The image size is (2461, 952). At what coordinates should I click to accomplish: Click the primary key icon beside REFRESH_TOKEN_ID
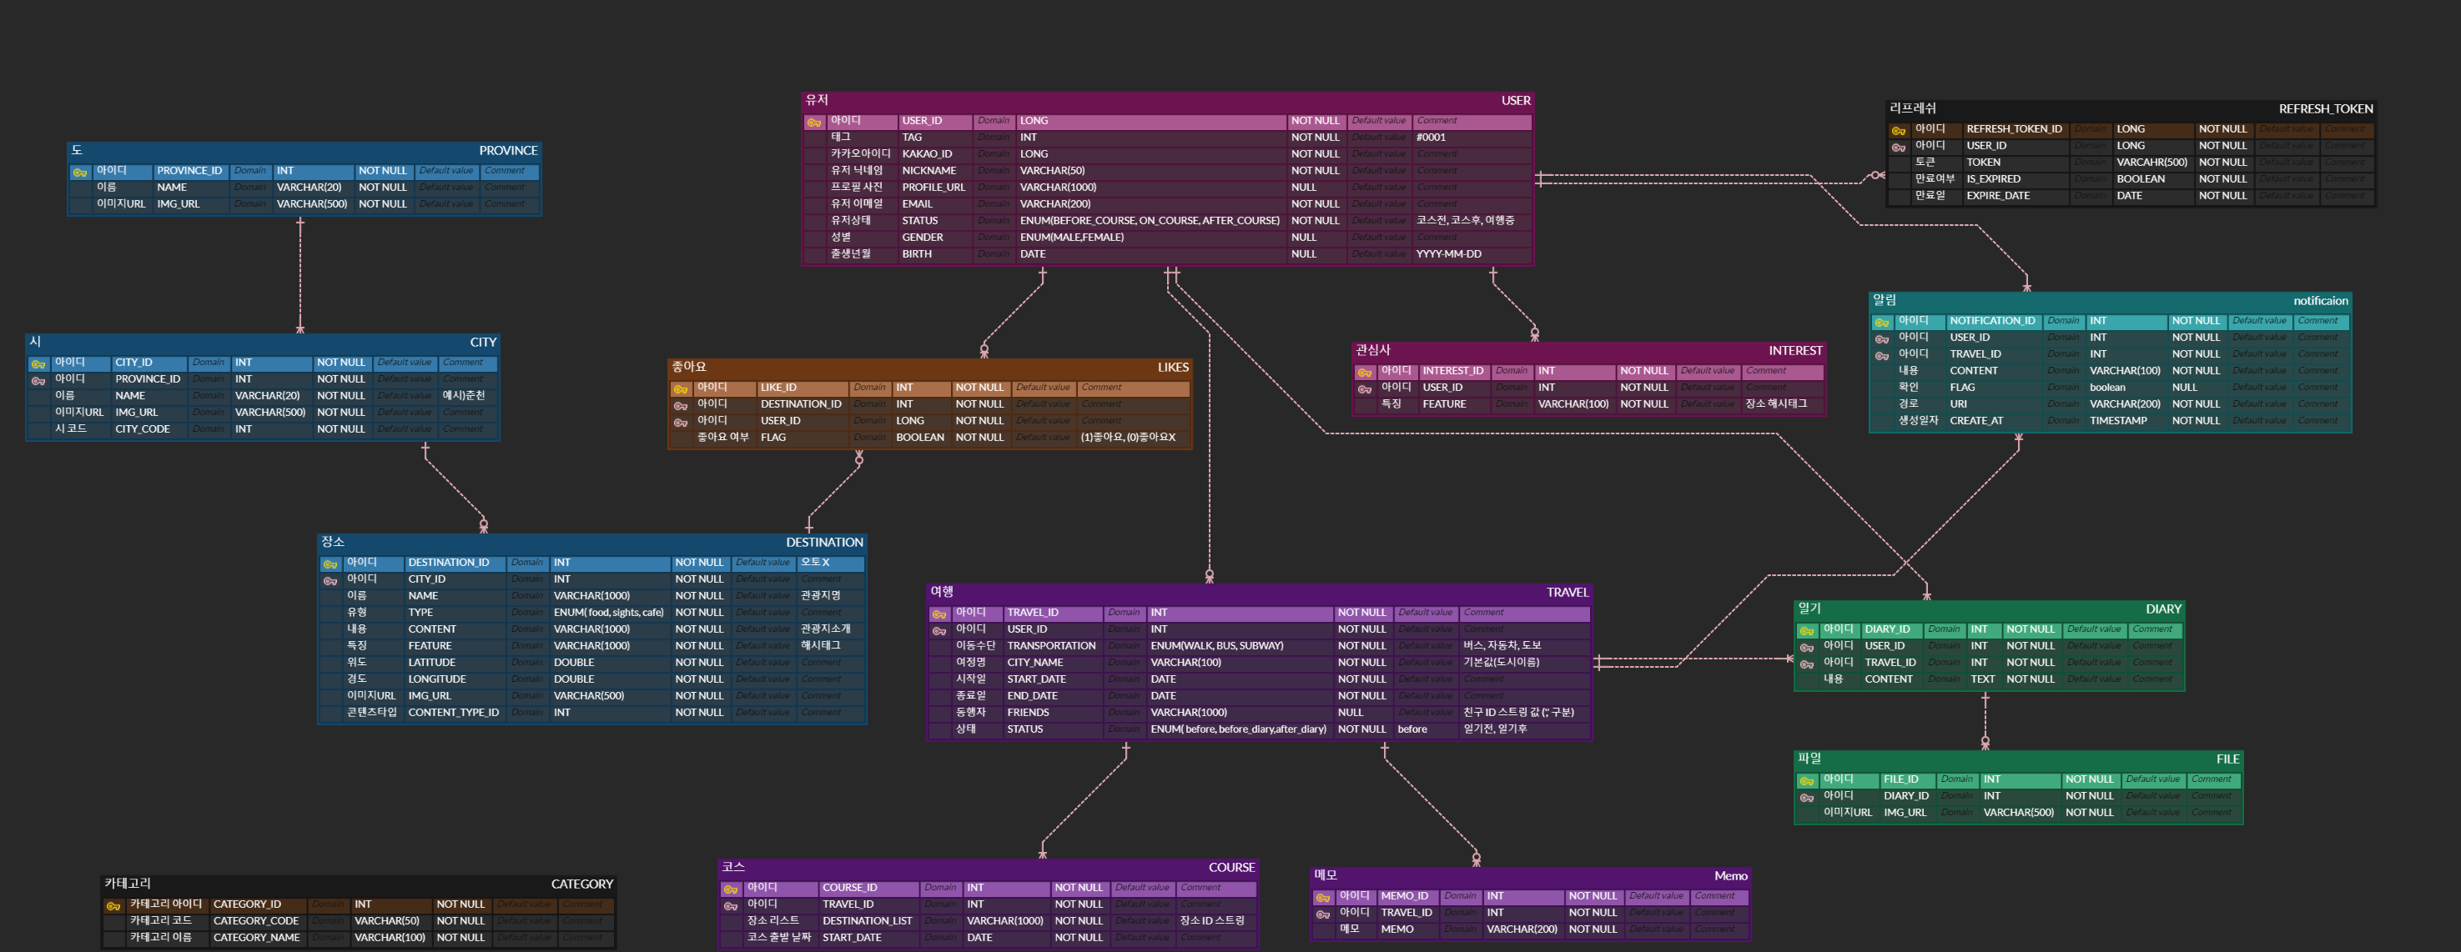coord(1898,131)
